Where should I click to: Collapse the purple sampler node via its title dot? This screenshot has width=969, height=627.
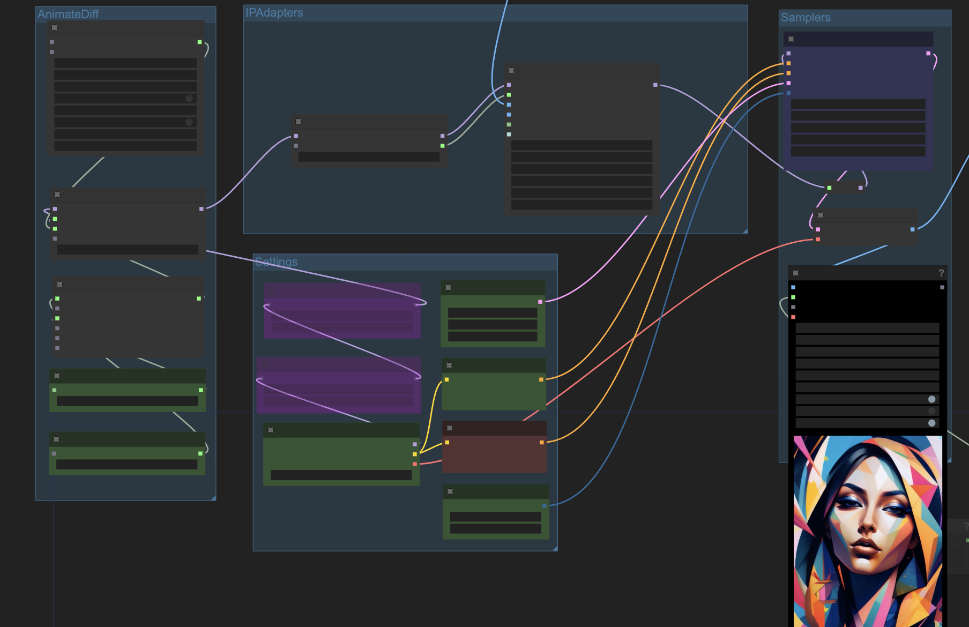[x=791, y=39]
